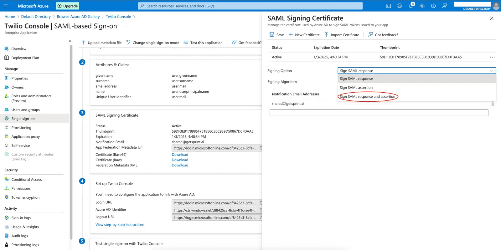Choose Sign SAML response and assertion

417,97
